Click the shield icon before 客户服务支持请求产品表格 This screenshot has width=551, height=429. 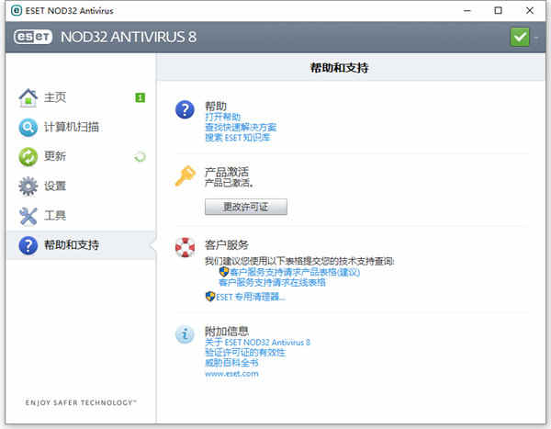[224, 272]
